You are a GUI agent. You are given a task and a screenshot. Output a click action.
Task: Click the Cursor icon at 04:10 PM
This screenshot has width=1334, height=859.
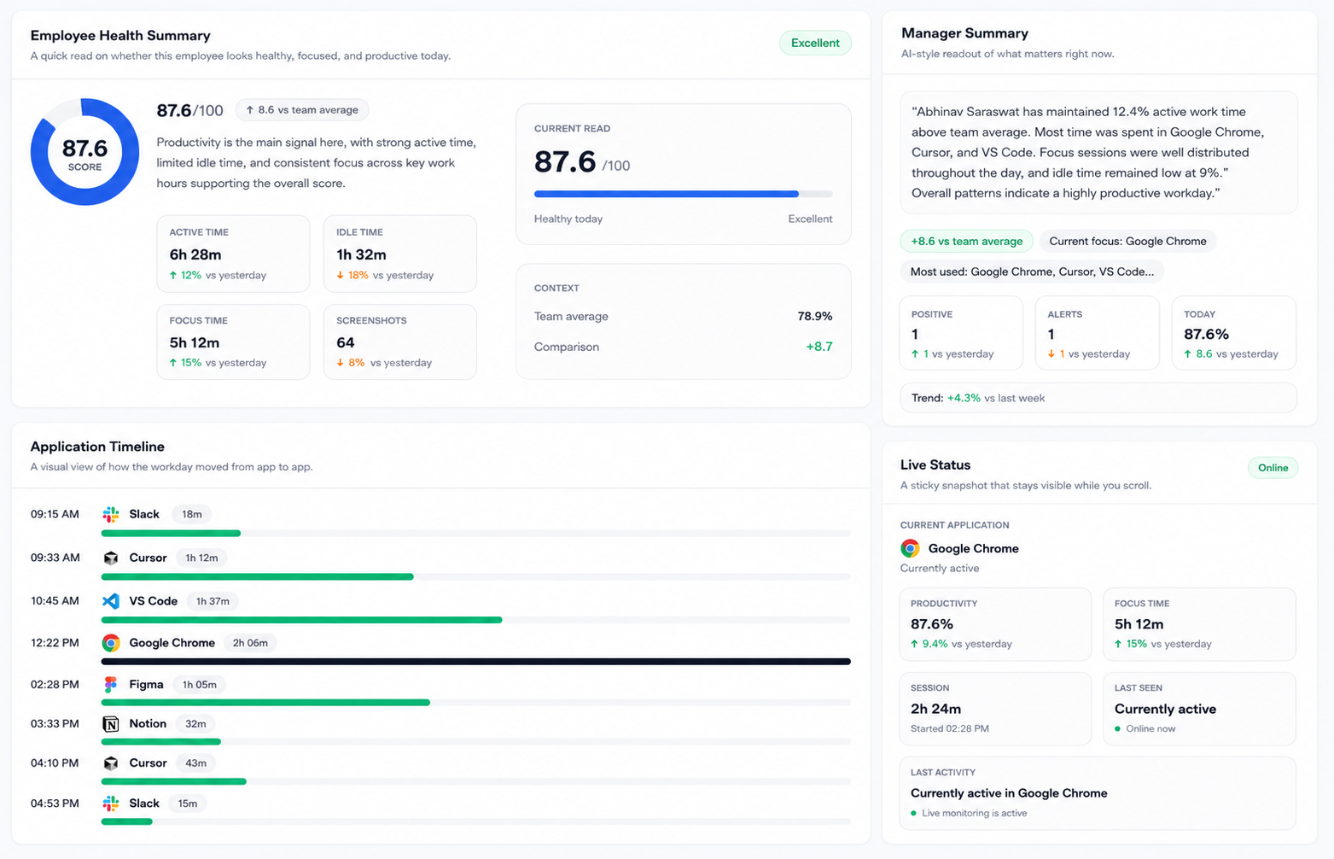point(111,763)
